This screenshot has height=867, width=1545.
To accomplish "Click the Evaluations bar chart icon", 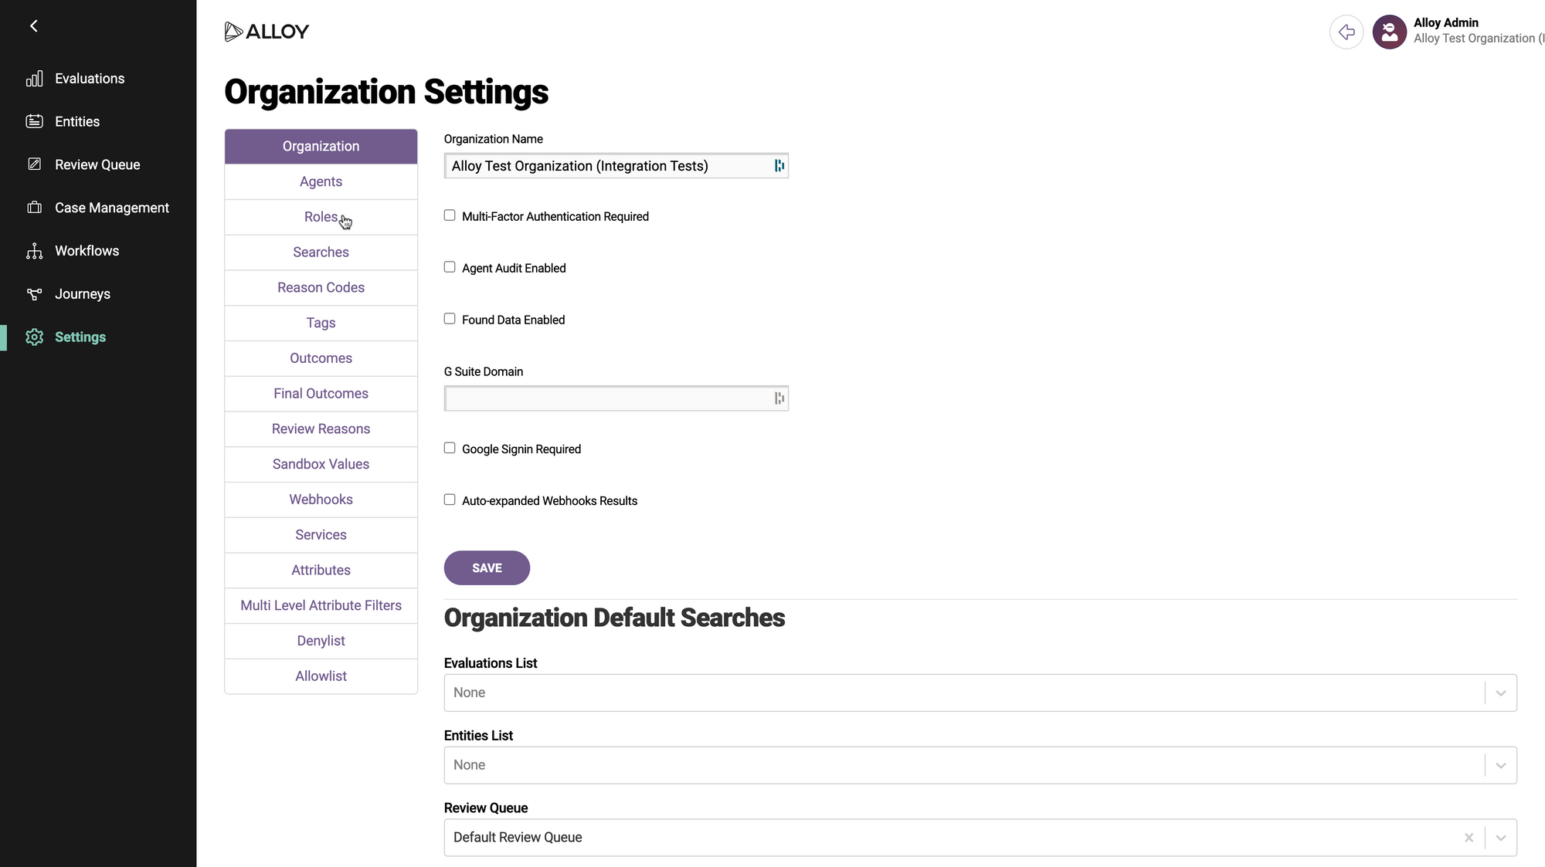I will coord(34,79).
